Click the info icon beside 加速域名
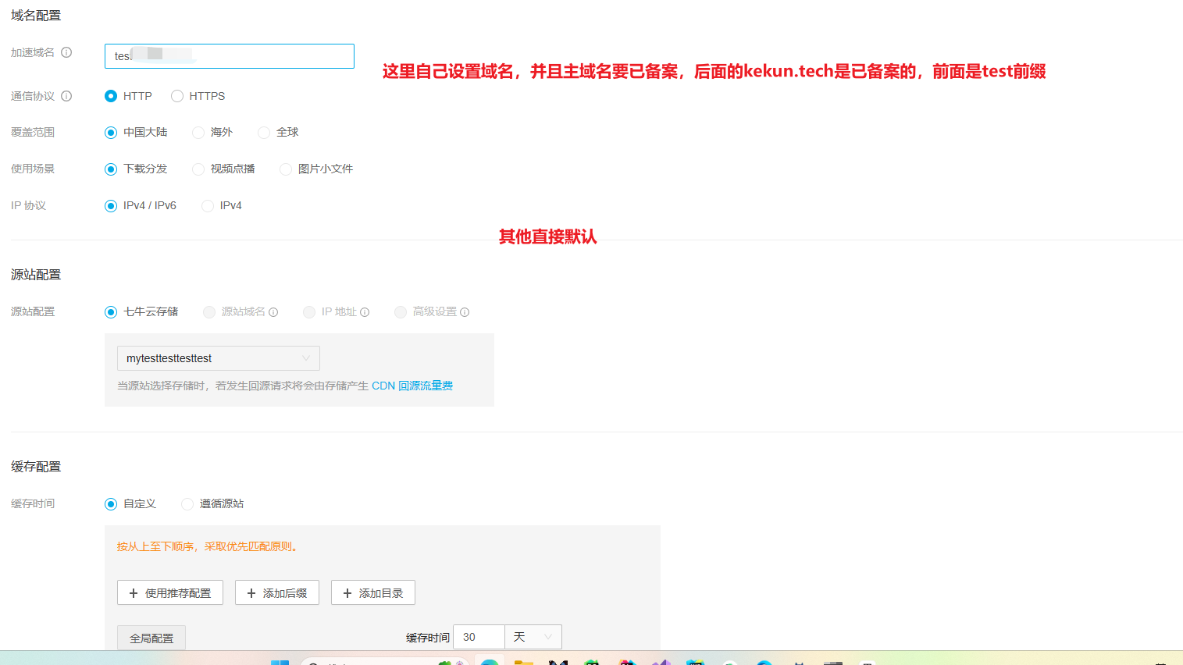 (x=66, y=52)
